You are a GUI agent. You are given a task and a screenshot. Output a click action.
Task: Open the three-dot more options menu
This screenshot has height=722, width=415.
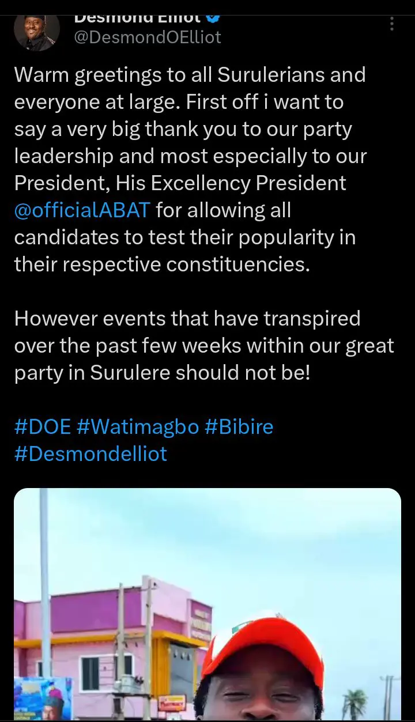392,24
